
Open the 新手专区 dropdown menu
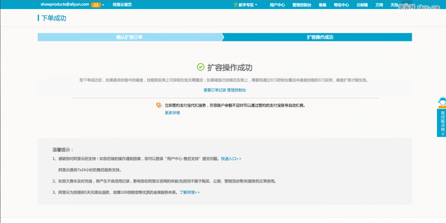coord(248,5)
